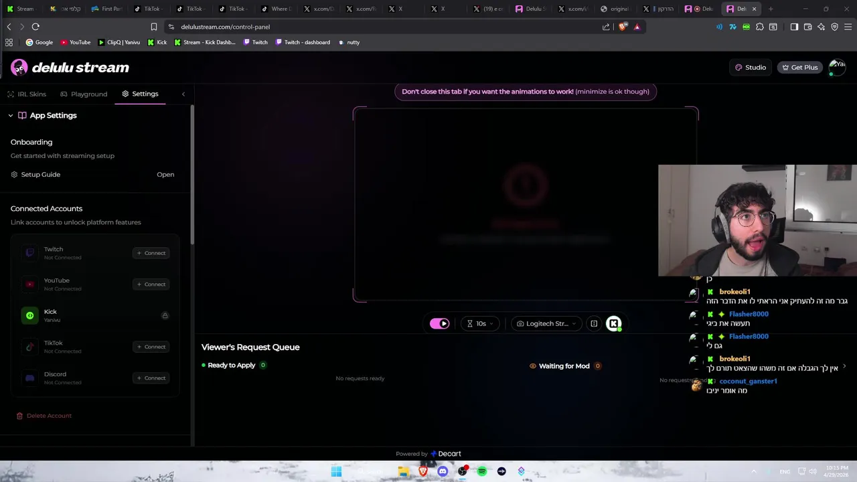Toggle the browser sidebar panel
Screen dimensions: 857x482
pos(794,27)
